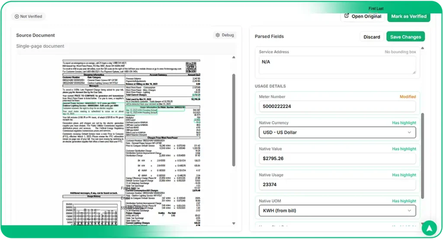The height and width of the screenshot is (239, 443).
Task: Click the external-link icon on Open Original
Action: (347, 16)
